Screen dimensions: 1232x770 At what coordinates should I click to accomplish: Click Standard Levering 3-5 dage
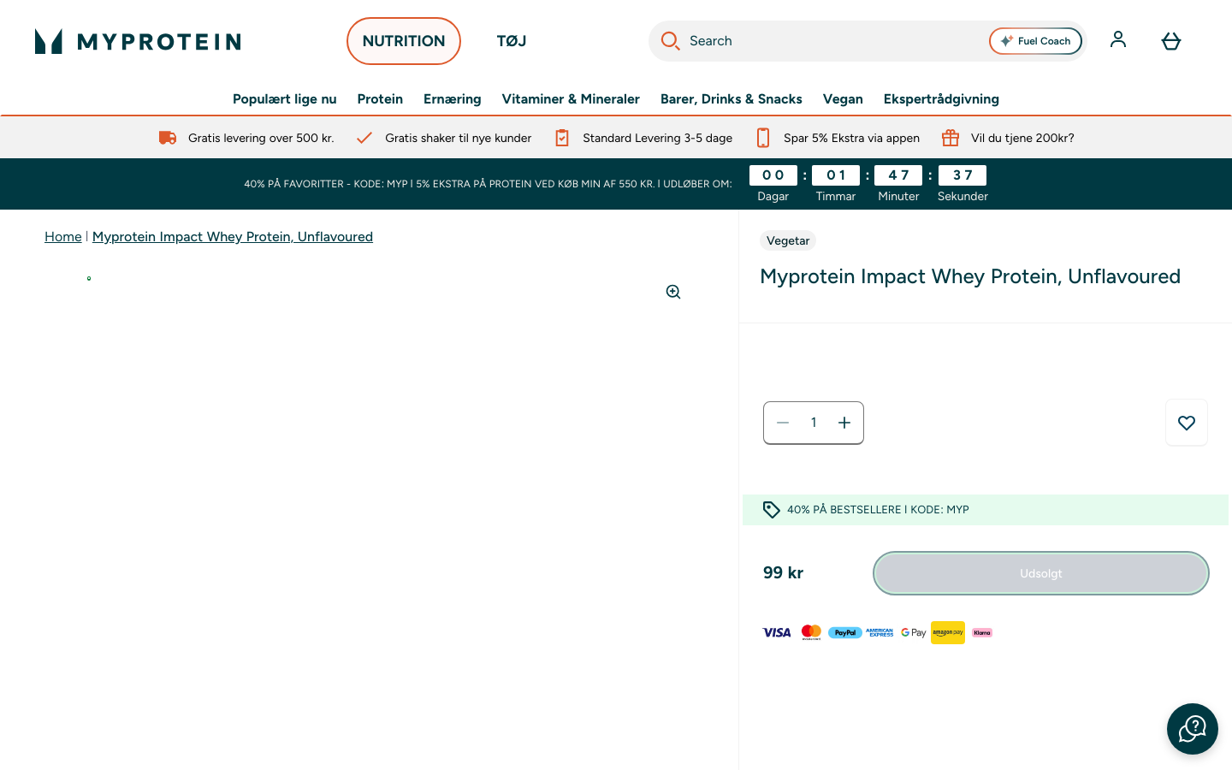658,138
